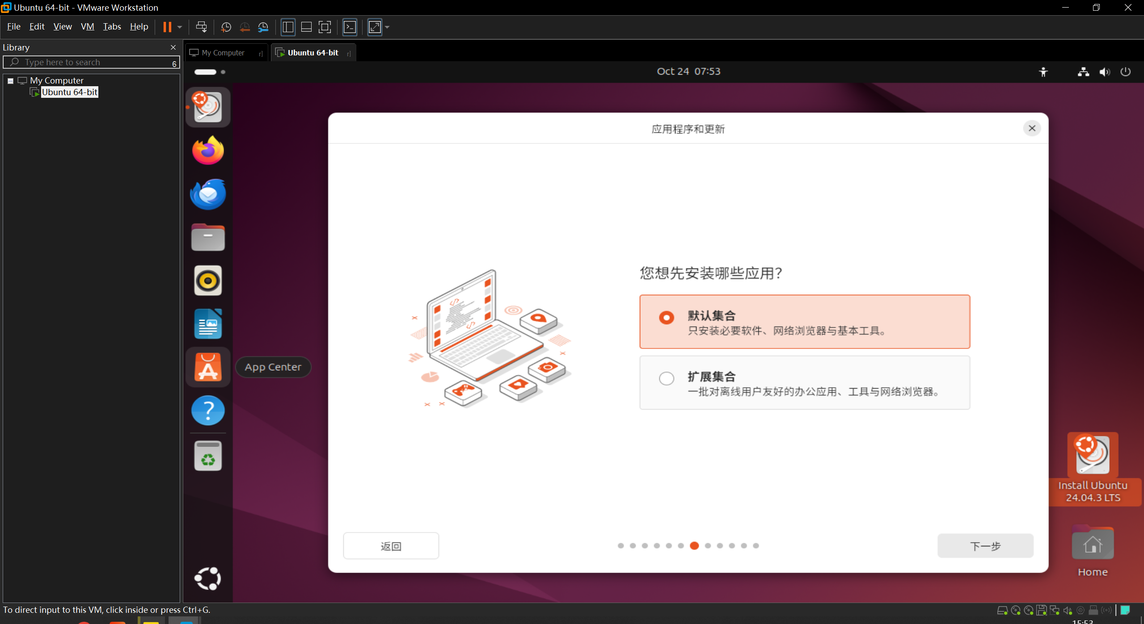The image size is (1144, 624).
Task: Expand the stretch guest dropdown arrow
Action: (x=387, y=27)
